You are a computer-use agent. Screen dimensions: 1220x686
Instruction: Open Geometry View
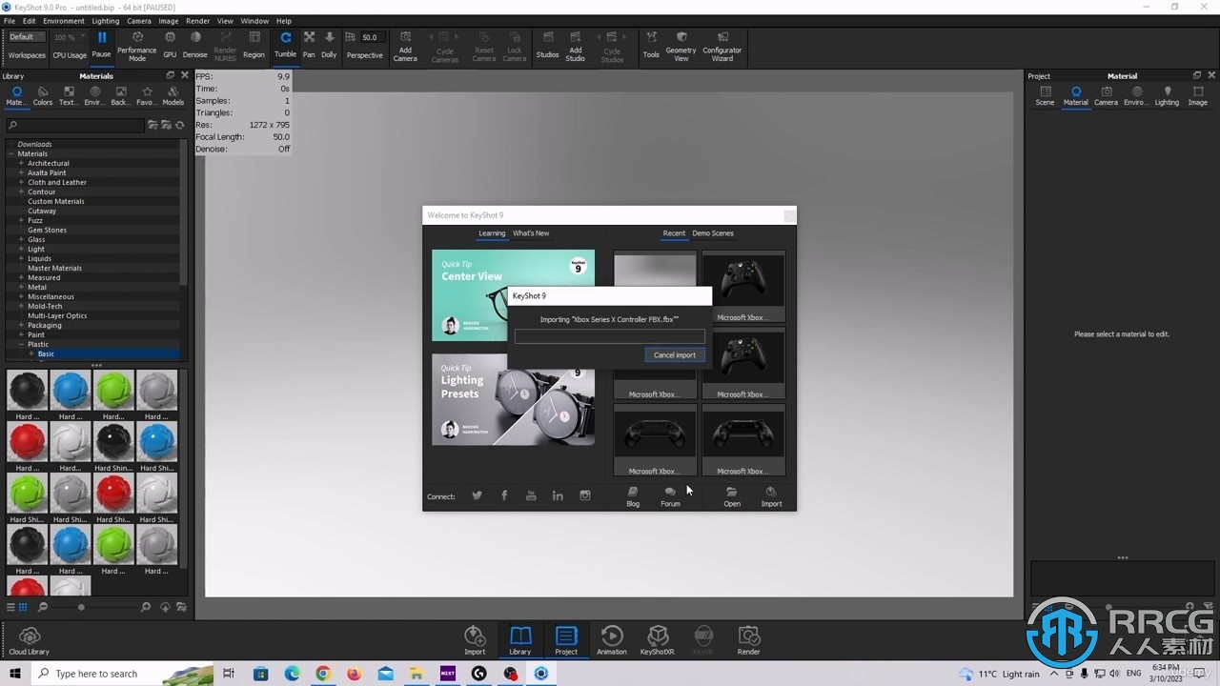[x=681, y=46]
